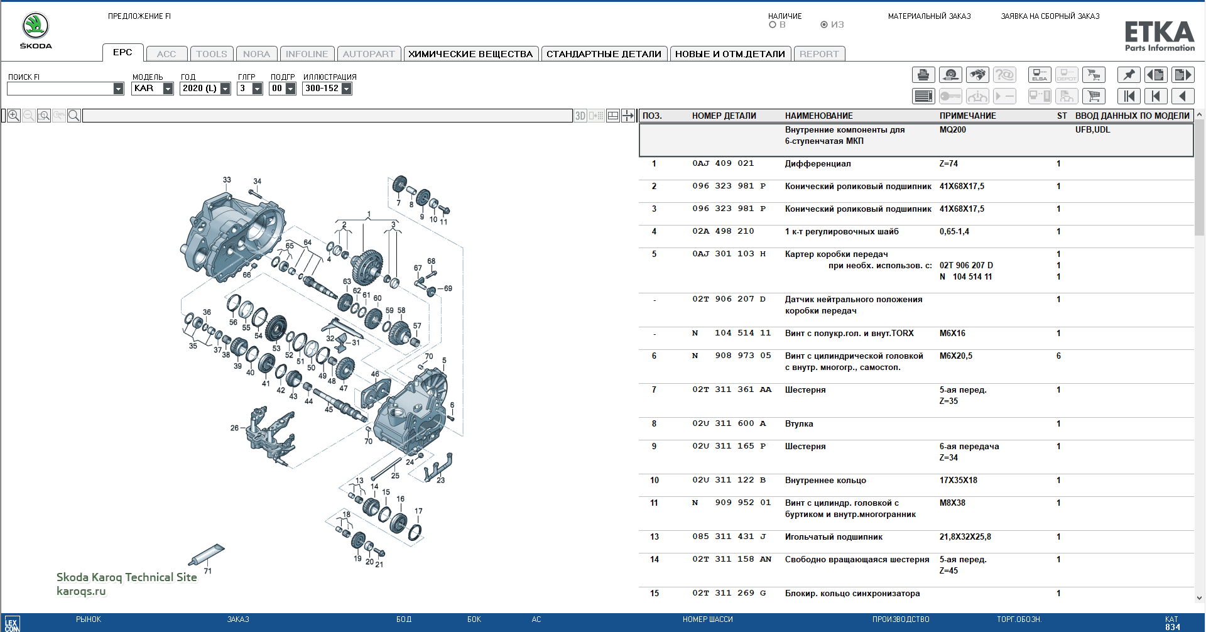Click the МАТЕРИАЛЬНЫЙ ЗАКАЗ link
The width and height of the screenshot is (1206, 632).
coord(929,16)
